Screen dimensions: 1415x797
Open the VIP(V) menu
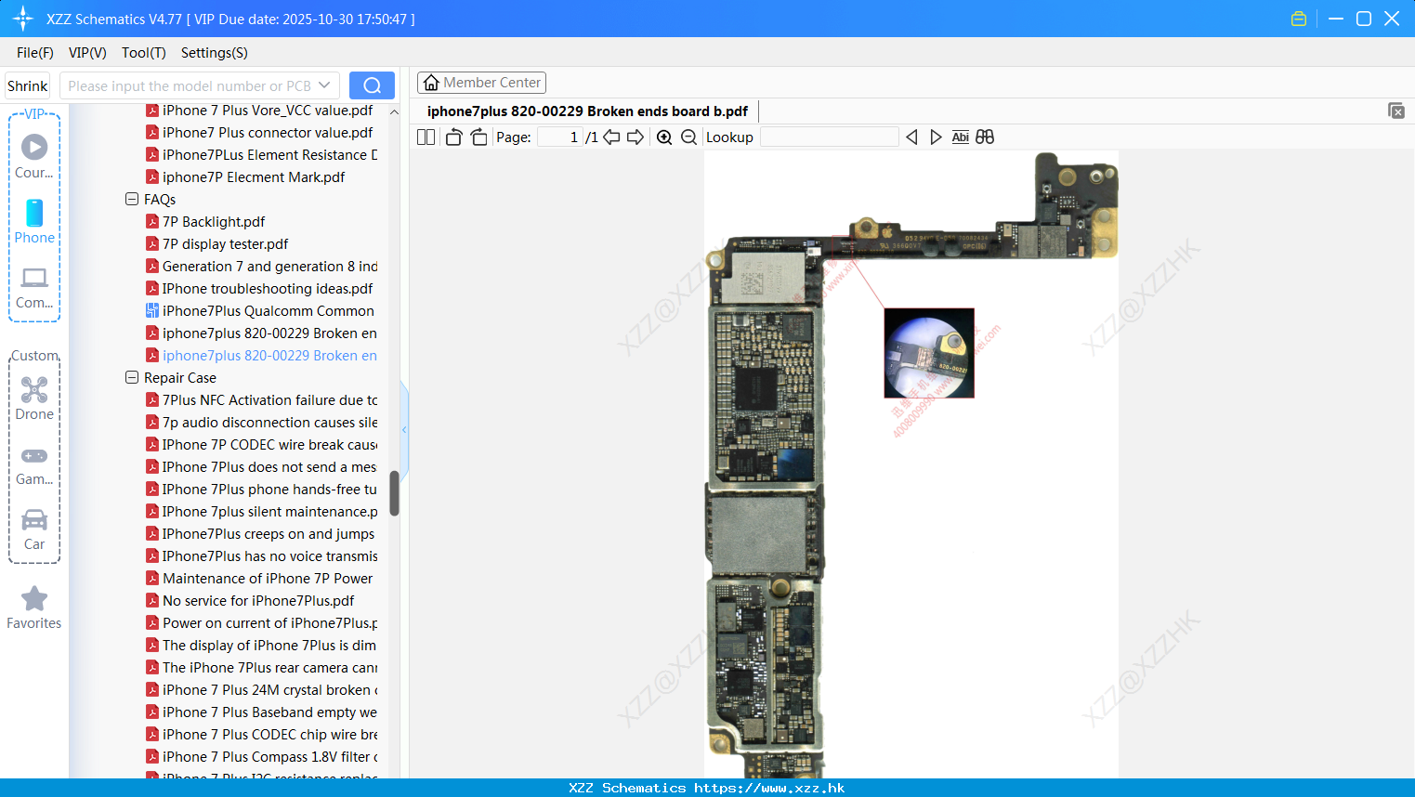[87, 53]
